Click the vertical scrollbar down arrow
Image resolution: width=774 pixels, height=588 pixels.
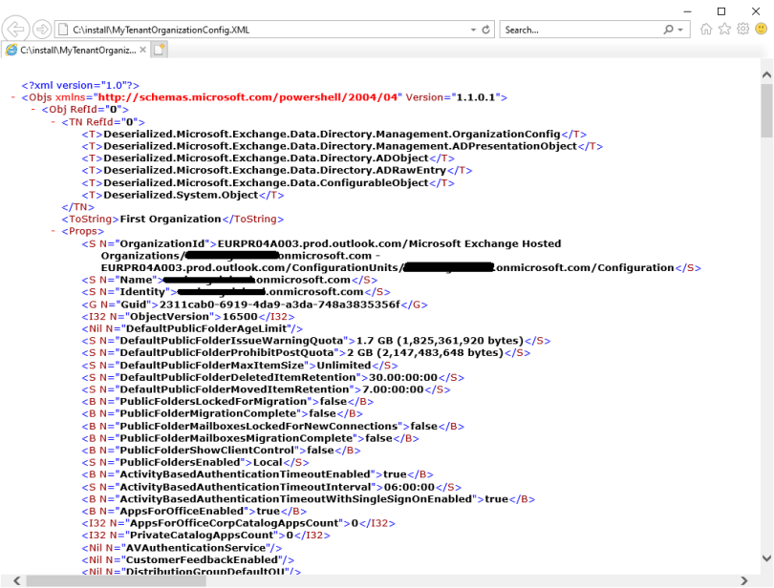click(x=766, y=566)
